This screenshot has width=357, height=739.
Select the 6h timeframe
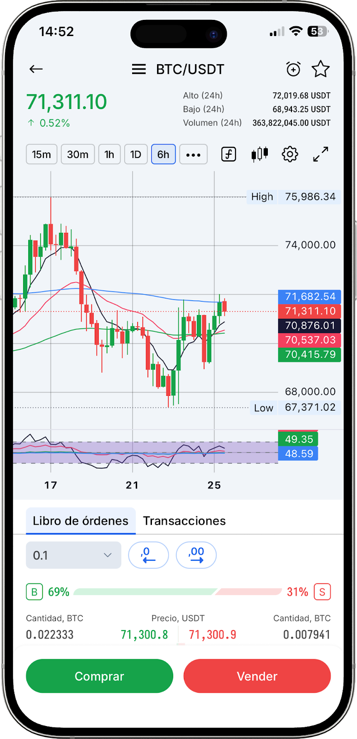point(163,154)
